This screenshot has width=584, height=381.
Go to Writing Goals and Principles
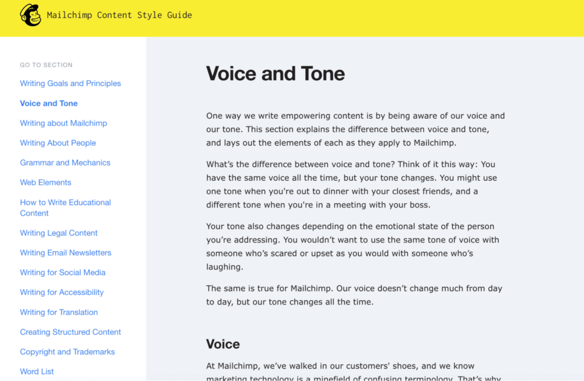[70, 83]
